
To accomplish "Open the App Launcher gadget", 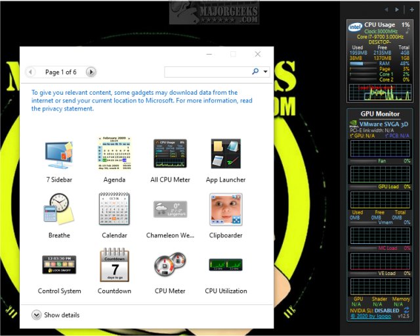I will [x=225, y=155].
